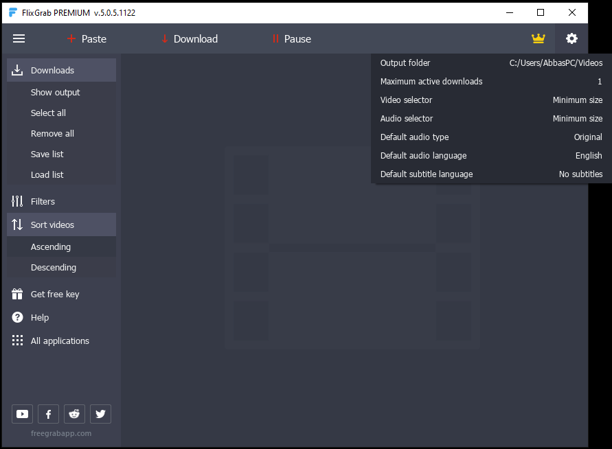The width and height of the screenshot is (612, 449).
Task: Collapse the Sort videos section label
Action: coord(52,224)
